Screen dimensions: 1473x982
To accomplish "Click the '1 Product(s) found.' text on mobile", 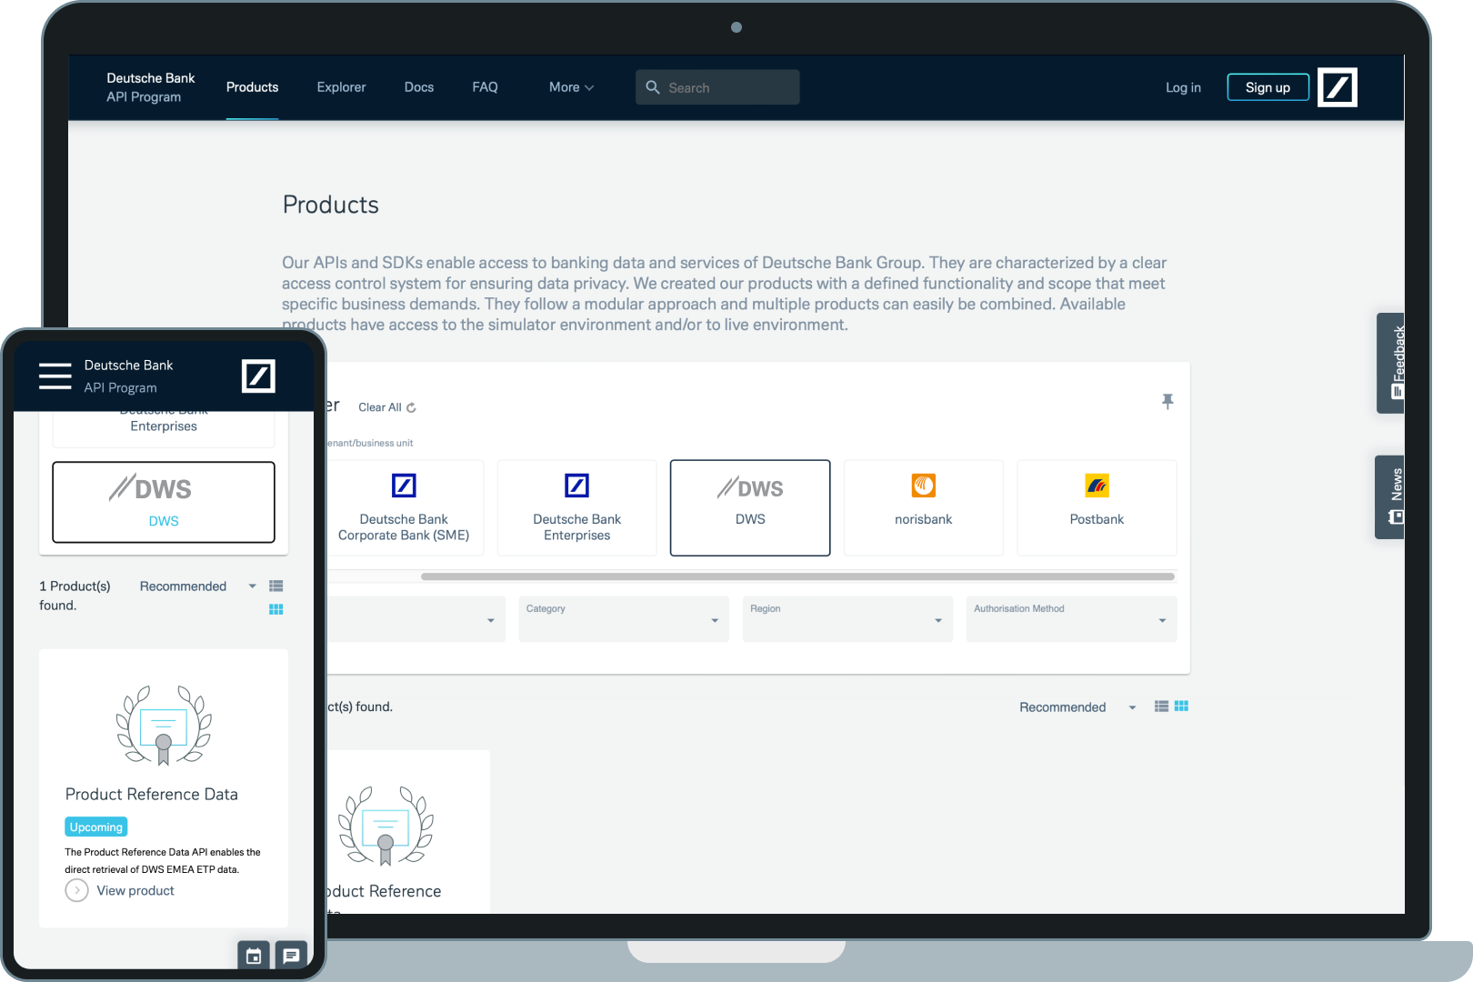I will click(x=75, y=596).
